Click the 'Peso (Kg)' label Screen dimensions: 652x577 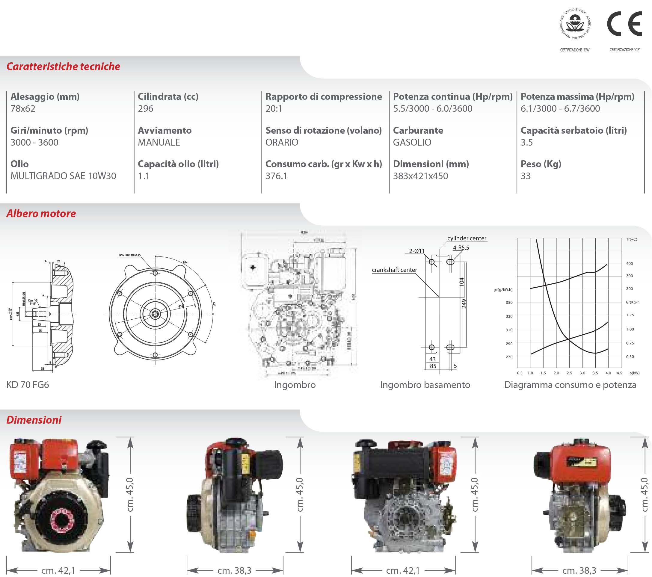(x=541, y=164)
